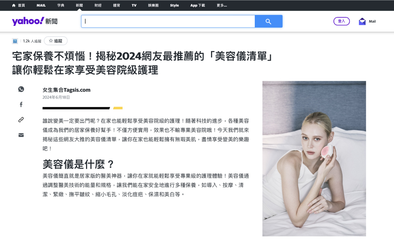Share article by email envelope icon
The image size is (394, 250).
tap(21, 135)
